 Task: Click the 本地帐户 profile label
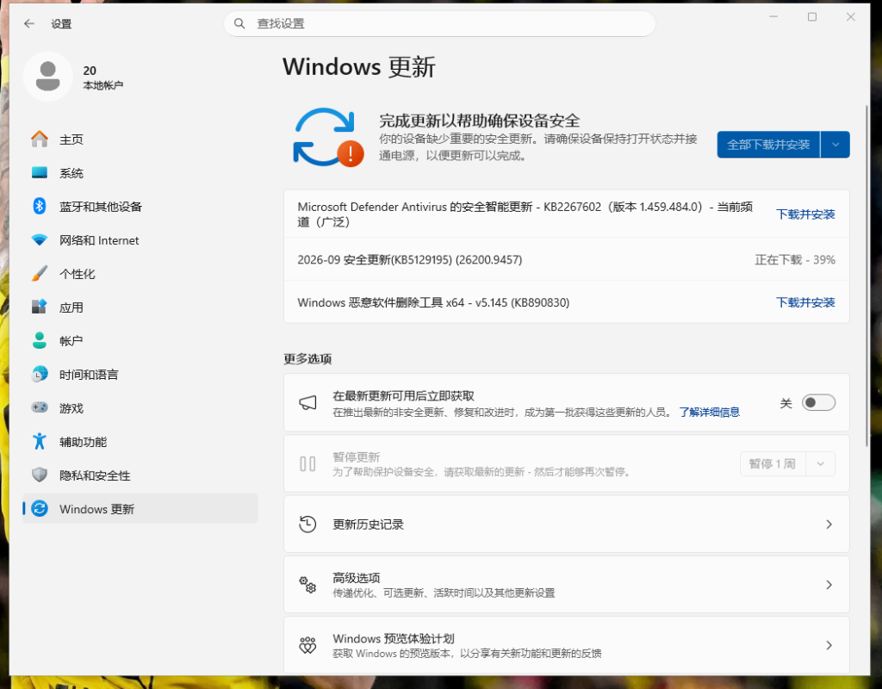pos(103,85)
